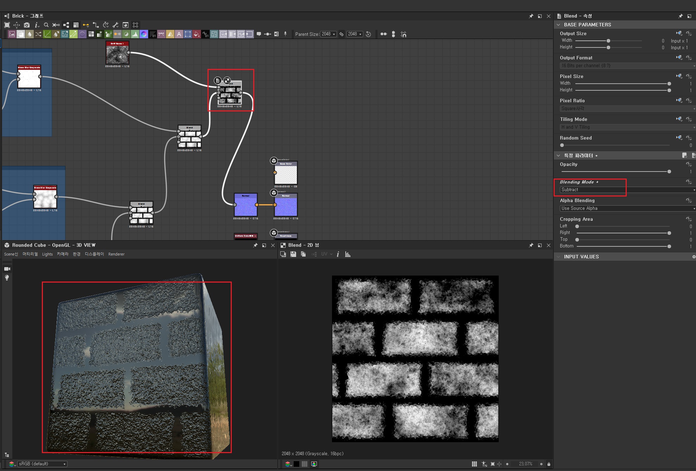Open the Lights menu in 3D view

coord(47,254)
